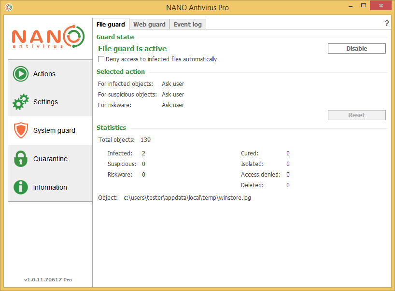The height and width of the screenshot is (291, 395).
Task: Click the green gears Settings icon
Action: (21, 102)
